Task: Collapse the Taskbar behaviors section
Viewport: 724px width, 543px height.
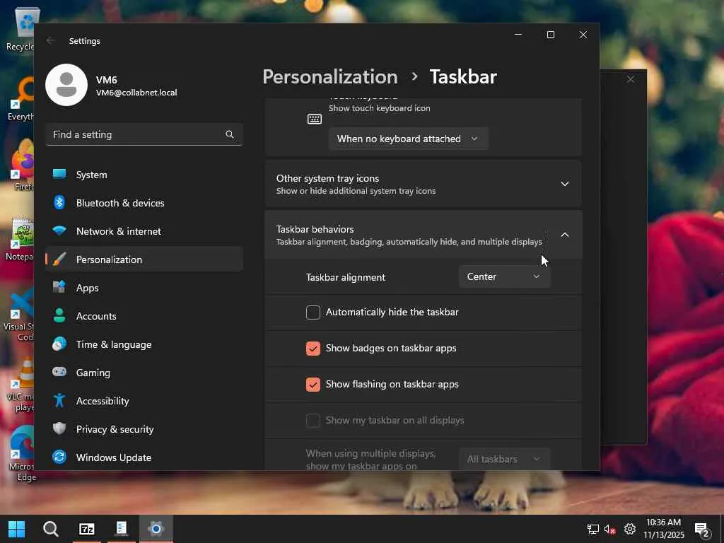Action: coord(565,235)
